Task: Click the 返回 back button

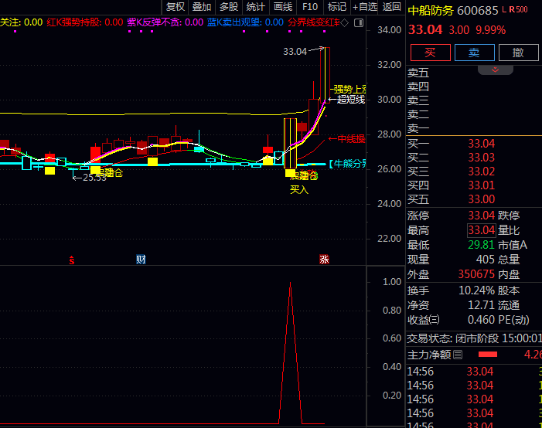Action: tap(392, 6)
